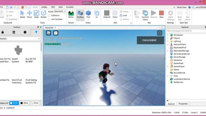
Task: Open the Terrain Editor
Action: pos(71,14)
